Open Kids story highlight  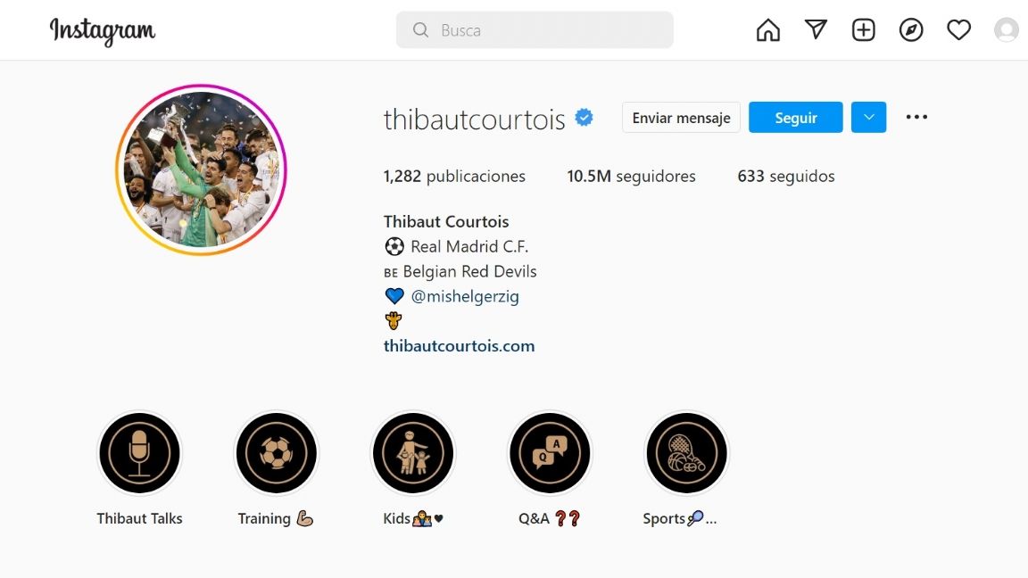[x=413, y=453]
